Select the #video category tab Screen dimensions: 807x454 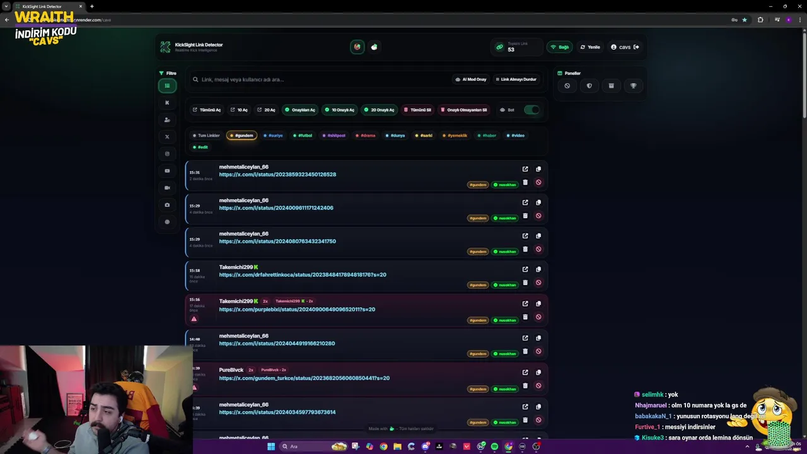[x=516, y=136]
